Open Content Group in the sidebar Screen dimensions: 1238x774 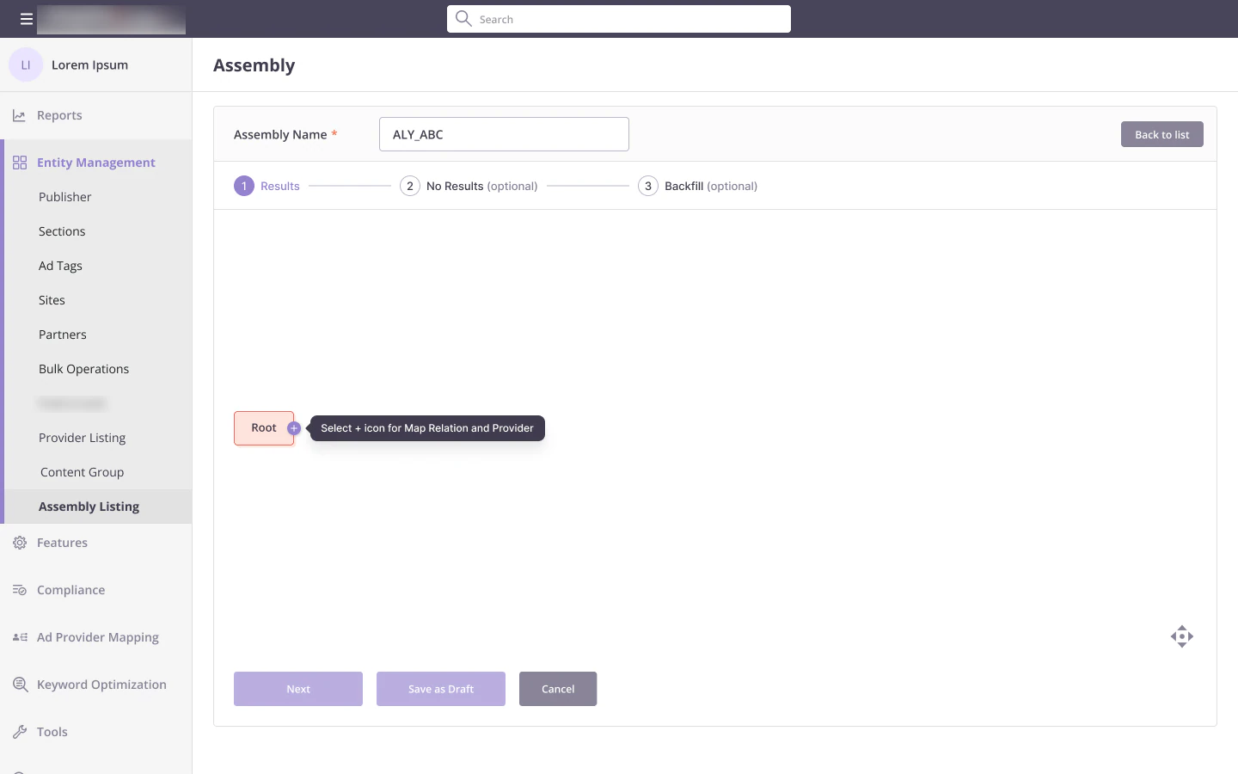82,472
